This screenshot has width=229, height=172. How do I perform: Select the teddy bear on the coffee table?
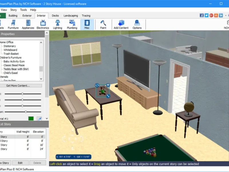pos(102,91)
